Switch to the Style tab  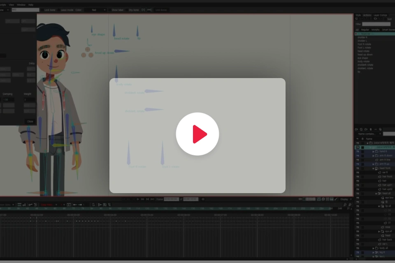pos(358,15)
